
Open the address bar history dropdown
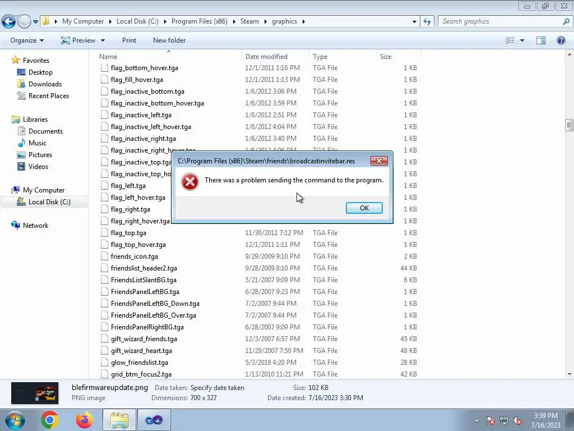pos(414,22)
